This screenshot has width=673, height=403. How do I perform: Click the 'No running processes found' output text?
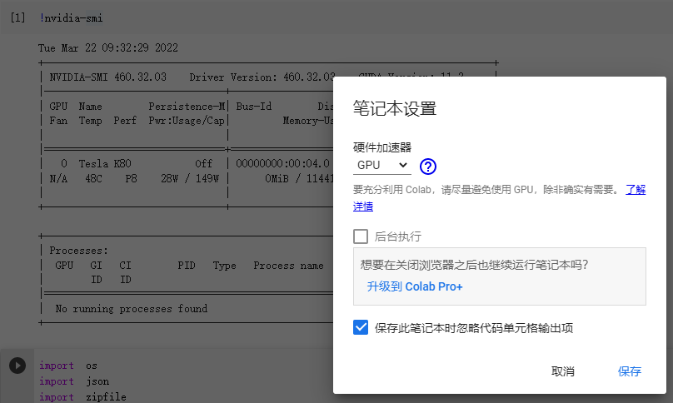point(131,309)
